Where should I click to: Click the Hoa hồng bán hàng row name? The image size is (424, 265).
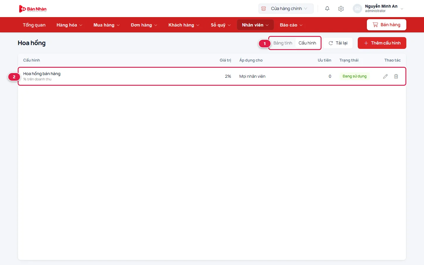point(42,74)
